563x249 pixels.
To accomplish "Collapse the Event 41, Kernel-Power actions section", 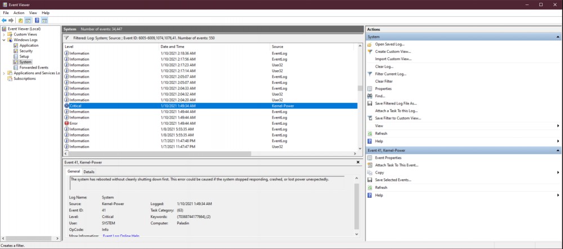I will click(558, 151).
